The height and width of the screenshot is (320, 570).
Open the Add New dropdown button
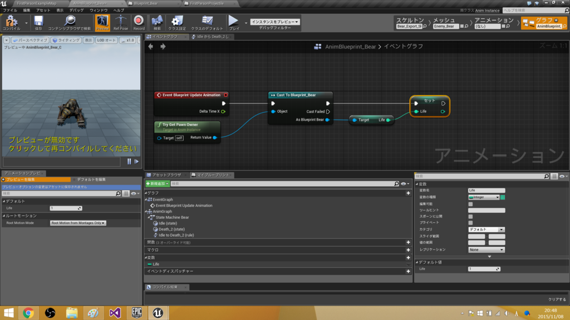[157, 184]
